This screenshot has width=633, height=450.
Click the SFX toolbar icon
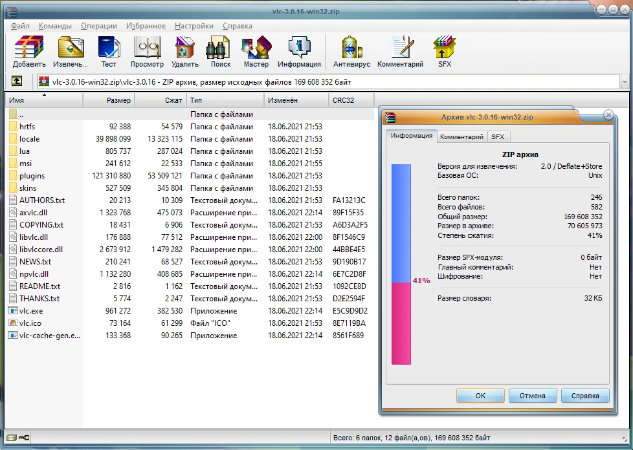click(x=445, y=52)
